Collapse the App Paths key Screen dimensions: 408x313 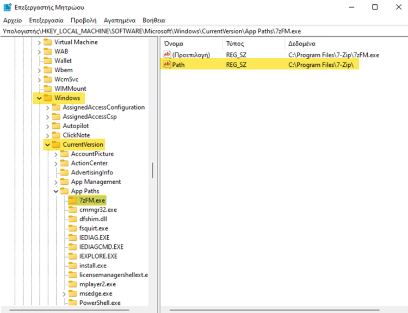tap(55, 191)
